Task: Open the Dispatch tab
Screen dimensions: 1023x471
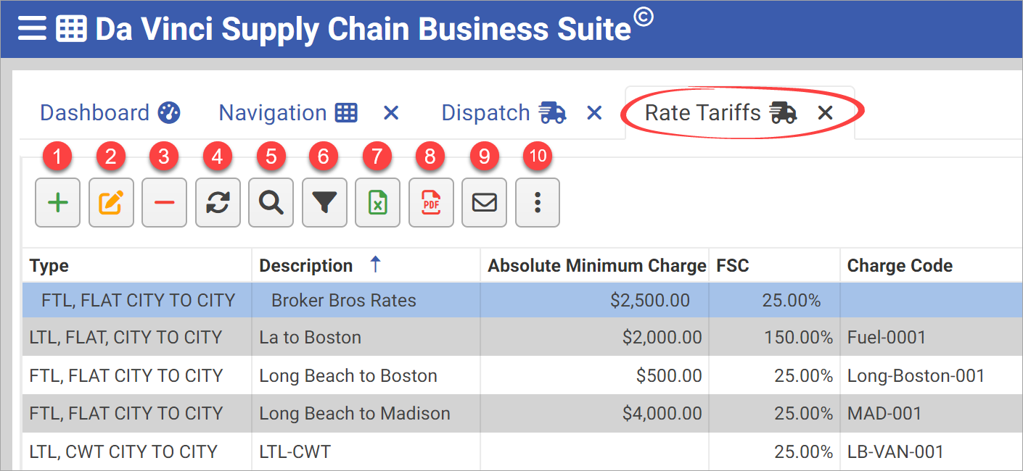Action: coord(485,112)
